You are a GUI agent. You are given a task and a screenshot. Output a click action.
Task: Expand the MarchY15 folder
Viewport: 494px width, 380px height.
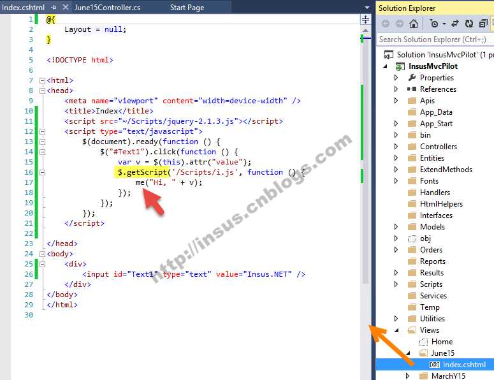[x=407, y=376]
